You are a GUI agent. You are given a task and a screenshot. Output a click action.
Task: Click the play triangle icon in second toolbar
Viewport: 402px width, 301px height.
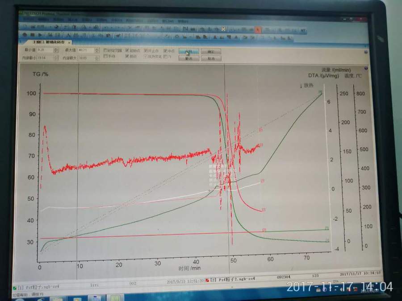coord(40,34)
